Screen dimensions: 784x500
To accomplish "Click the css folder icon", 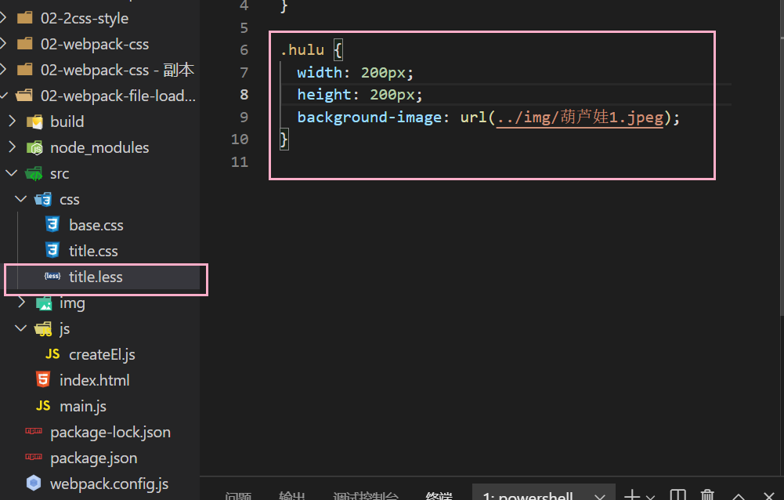I will tap(43, 199).
